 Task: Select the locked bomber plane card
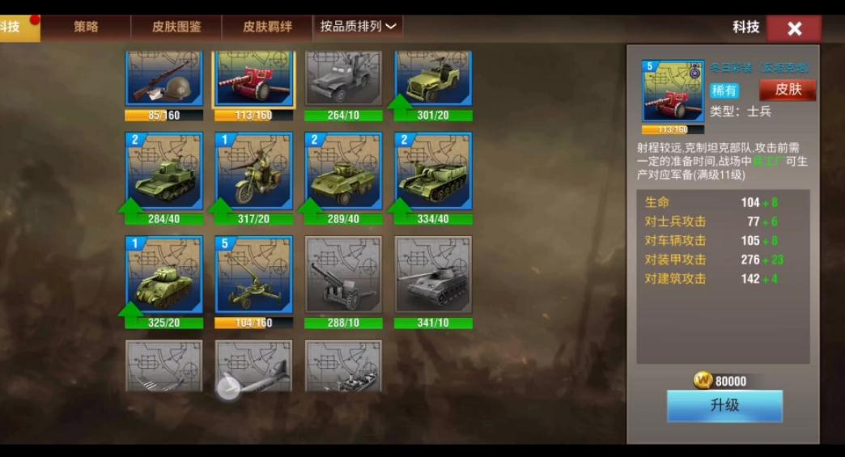254,366
